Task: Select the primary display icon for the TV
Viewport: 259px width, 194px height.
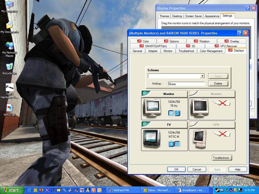Action: pyautogui.click(x=171, y=144)
